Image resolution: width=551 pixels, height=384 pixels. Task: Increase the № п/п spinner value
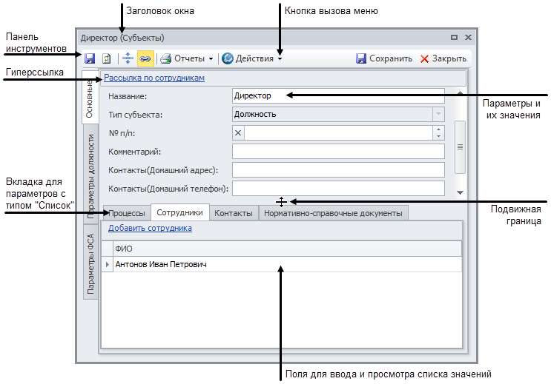(438, 129)
